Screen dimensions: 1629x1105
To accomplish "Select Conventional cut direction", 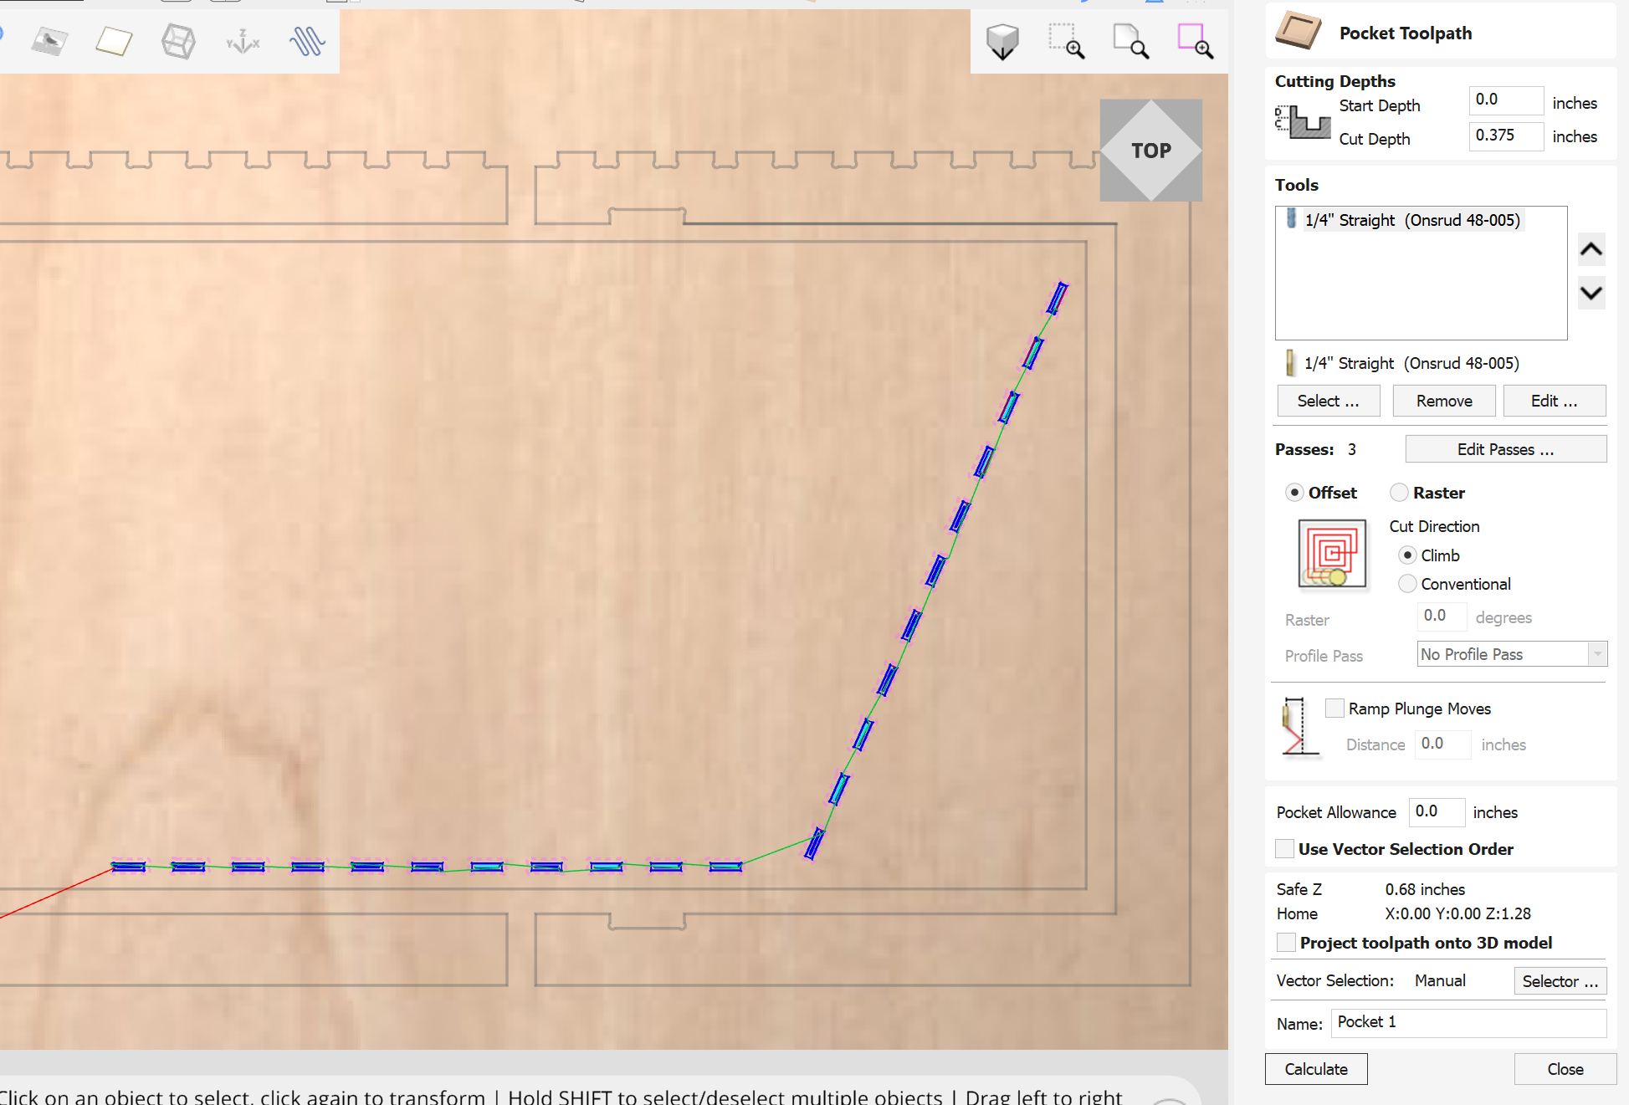I will click(1407, 584).
